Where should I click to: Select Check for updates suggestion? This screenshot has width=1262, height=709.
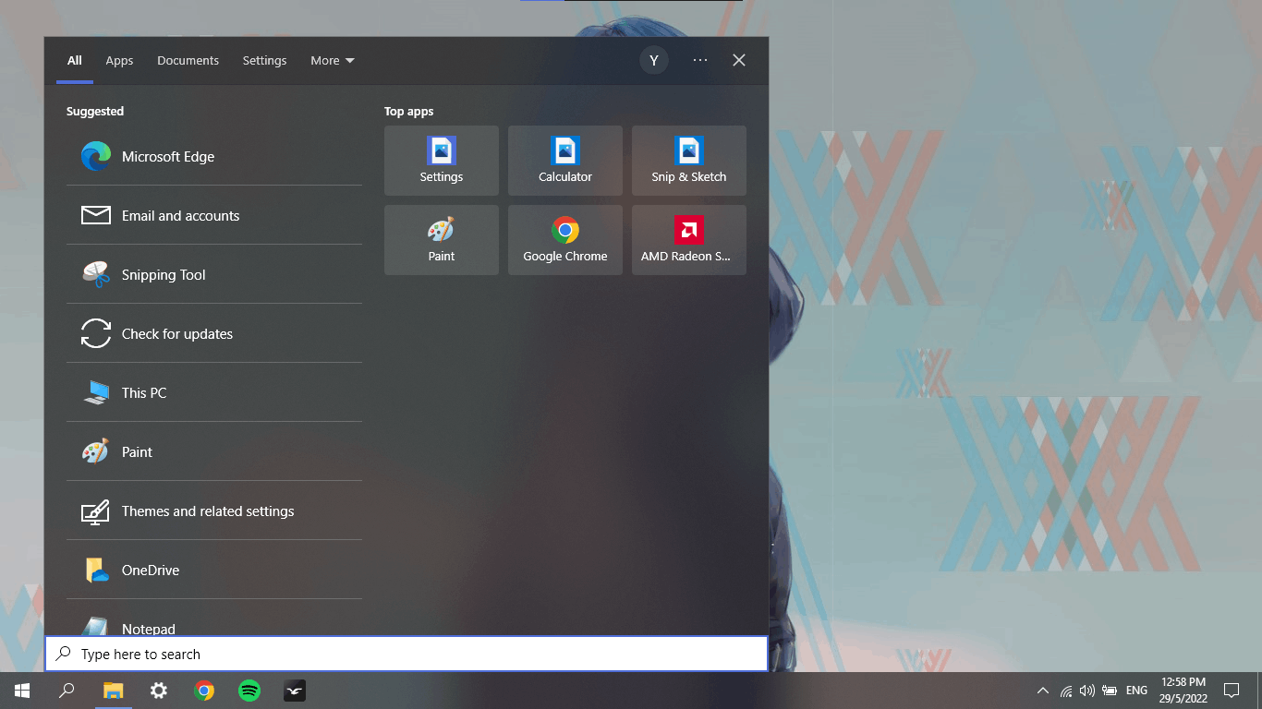click(x=214, y=333)
